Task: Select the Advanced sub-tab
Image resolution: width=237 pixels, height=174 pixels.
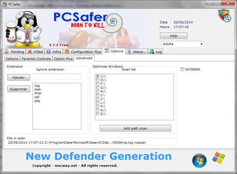Action: click(84, 58)
